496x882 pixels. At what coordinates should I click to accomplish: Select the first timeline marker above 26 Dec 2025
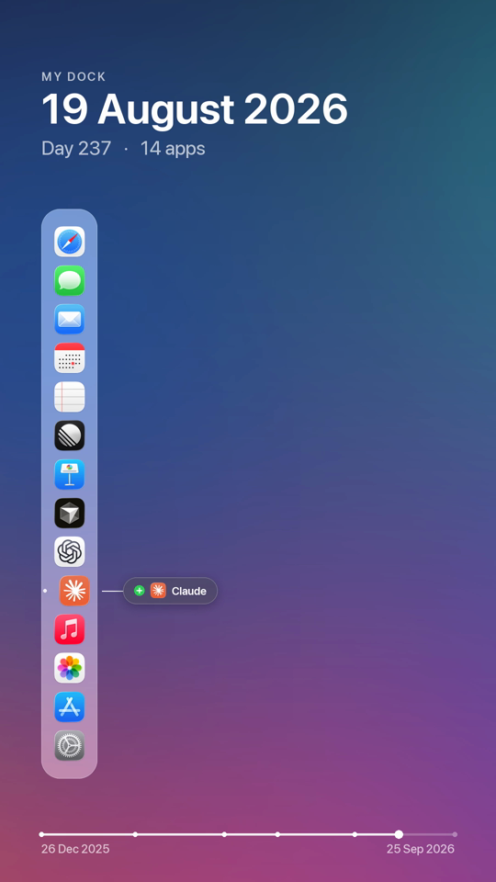[41, 834]
